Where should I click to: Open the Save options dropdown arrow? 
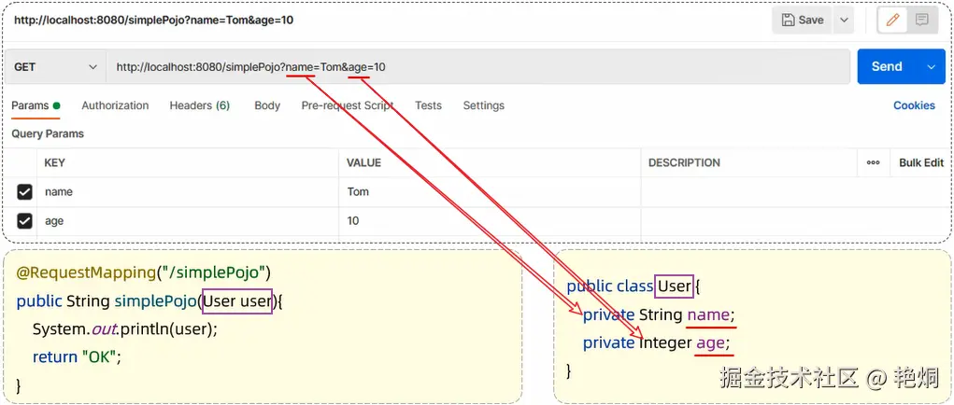844,20
